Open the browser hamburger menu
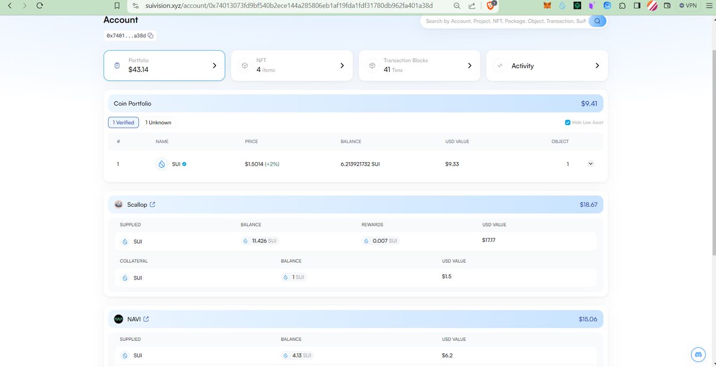 (708, 5)
